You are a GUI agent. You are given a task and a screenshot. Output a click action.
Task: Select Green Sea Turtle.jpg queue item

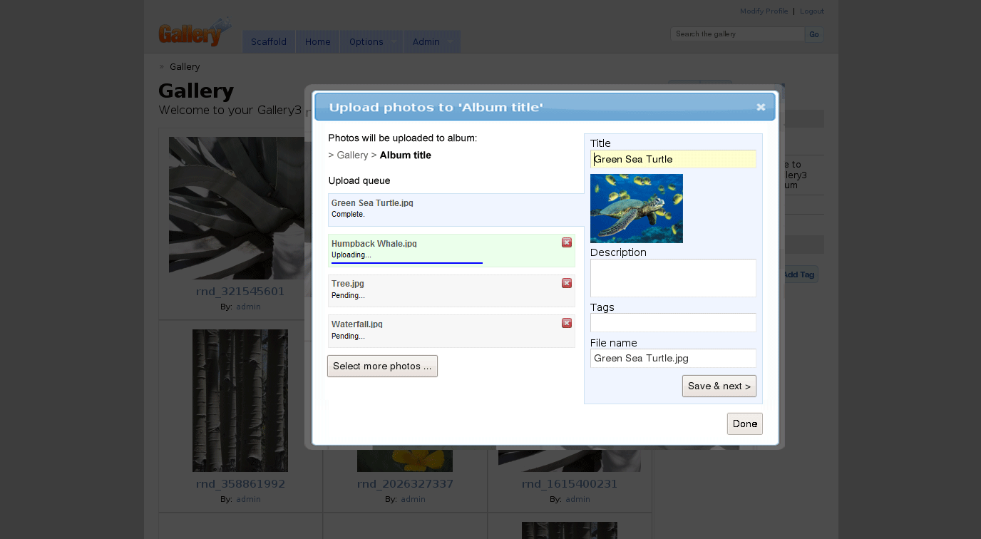click(456, 210)
